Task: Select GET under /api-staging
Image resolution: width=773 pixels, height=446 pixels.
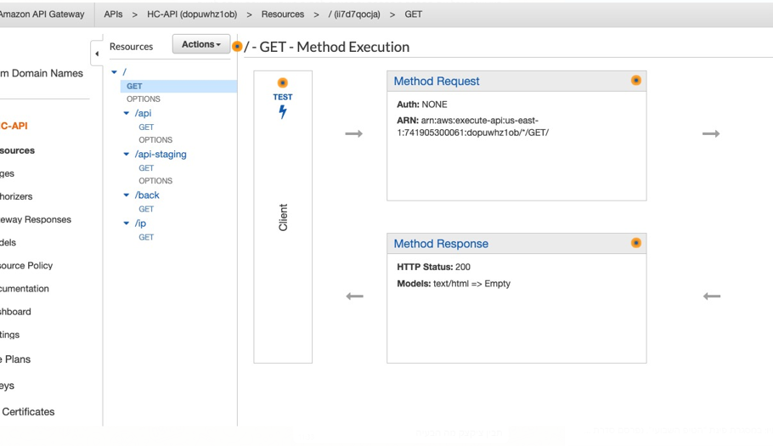Action: point(146,168)
